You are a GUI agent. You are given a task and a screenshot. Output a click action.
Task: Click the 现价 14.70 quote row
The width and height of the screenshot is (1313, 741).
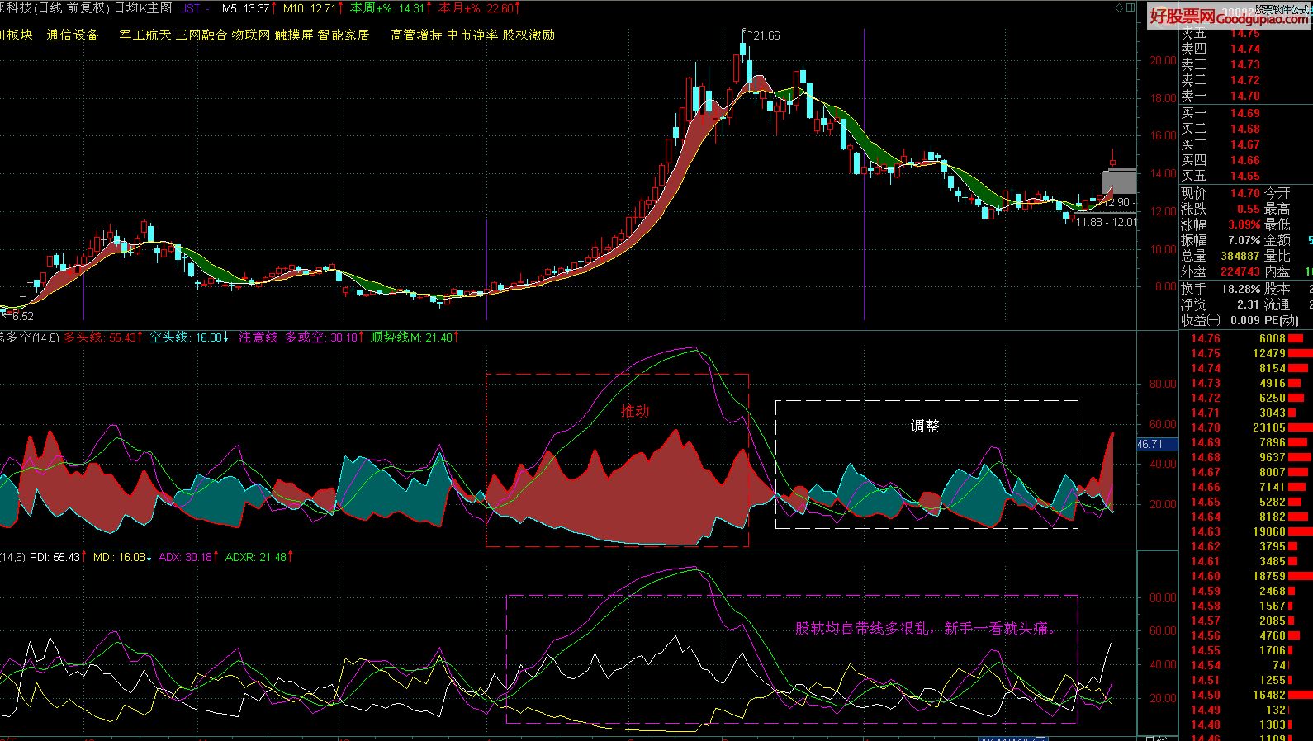pyautogui.click(x=1221, y=193)
